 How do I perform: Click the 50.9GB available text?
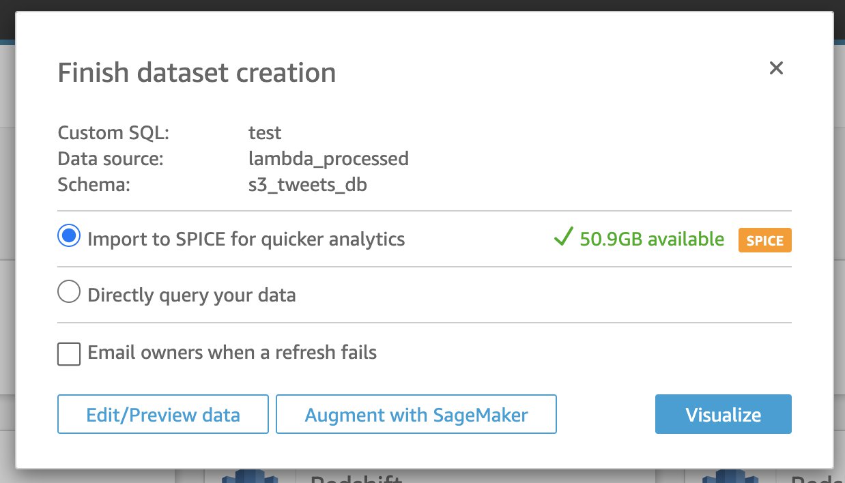652,239
